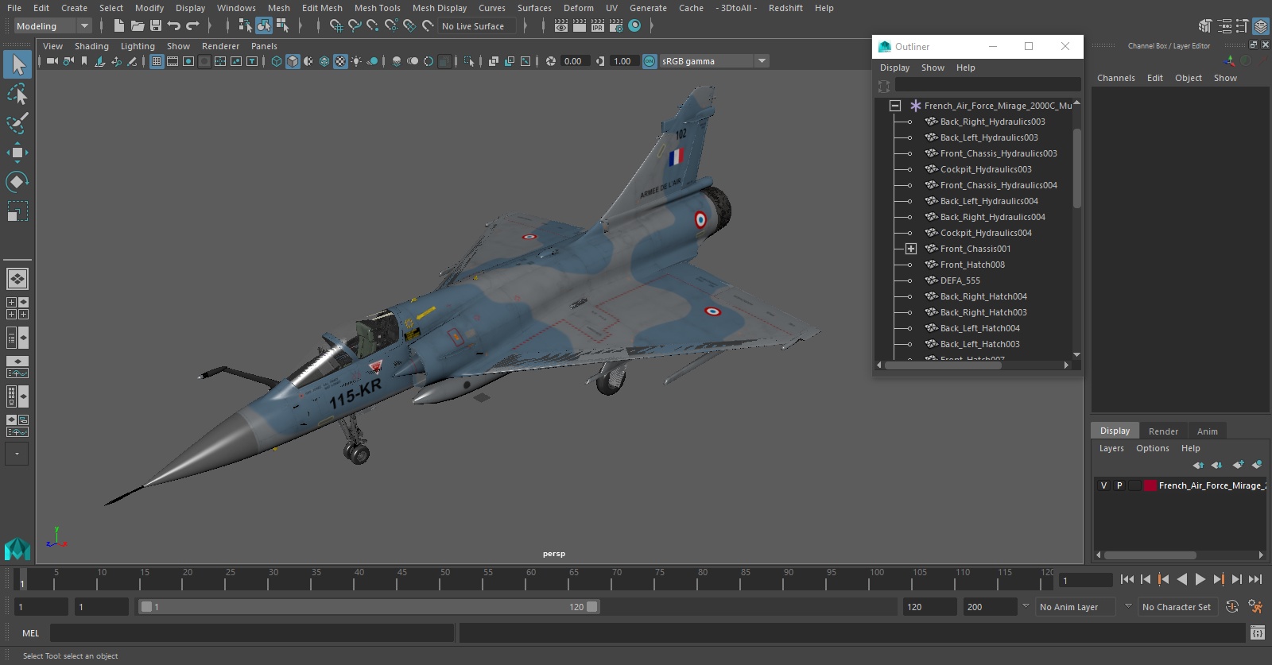The height and width of the screenshot is (665, 1272).
Task: Toggle layer visibility V box
Action: tap(1103, 485)
